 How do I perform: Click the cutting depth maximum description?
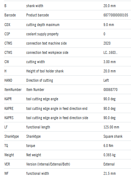tap(43, 25)
